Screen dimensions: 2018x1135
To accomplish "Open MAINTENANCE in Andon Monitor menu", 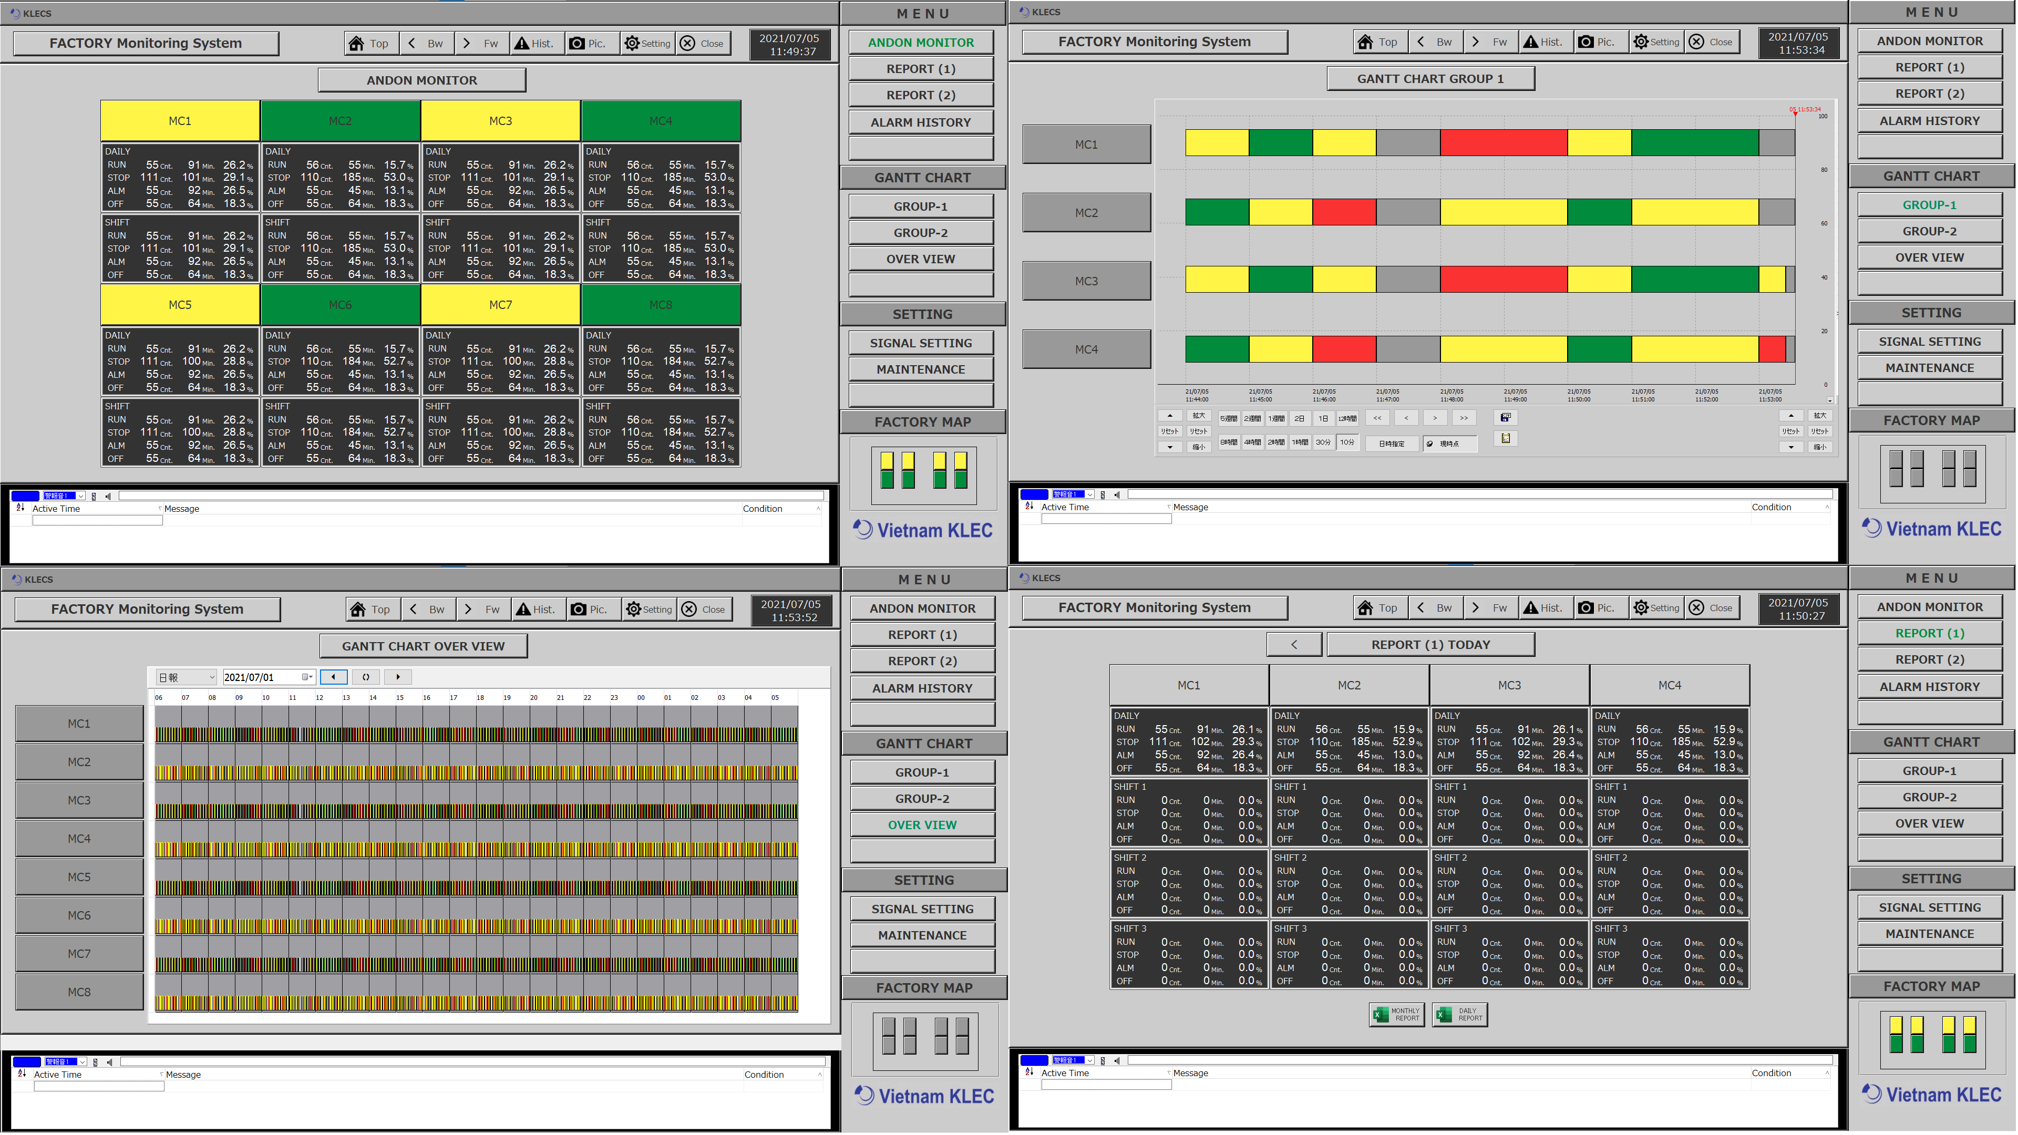I will point(921,370).
